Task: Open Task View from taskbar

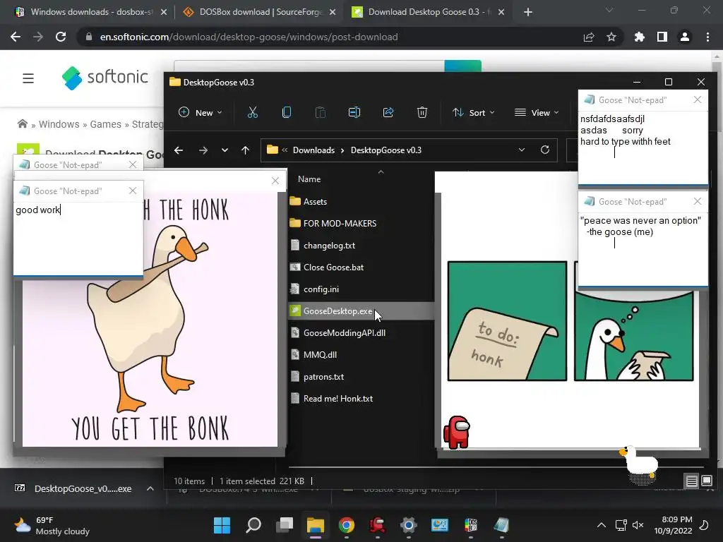Action: (285, 525)
